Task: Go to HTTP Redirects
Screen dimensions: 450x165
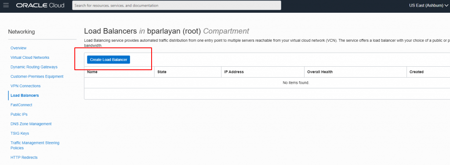Action: pos(24,157)
